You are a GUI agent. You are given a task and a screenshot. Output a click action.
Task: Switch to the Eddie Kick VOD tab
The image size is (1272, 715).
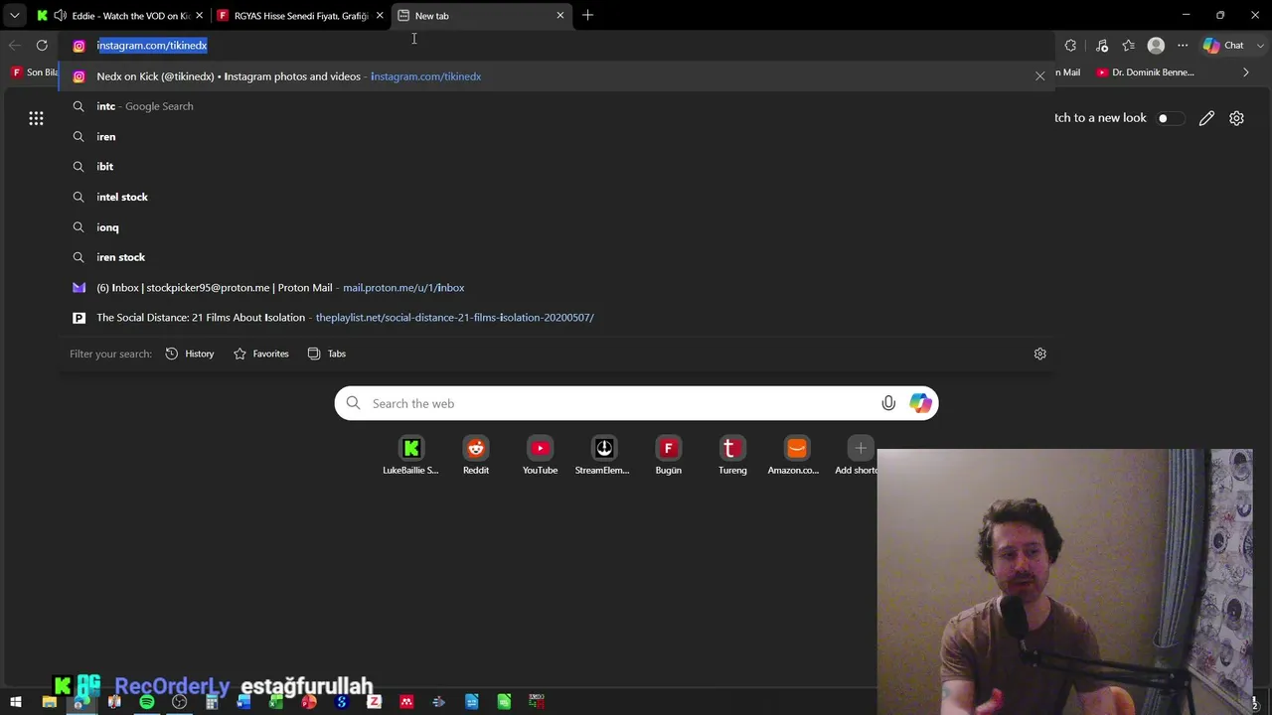click(x=117, y=16)
